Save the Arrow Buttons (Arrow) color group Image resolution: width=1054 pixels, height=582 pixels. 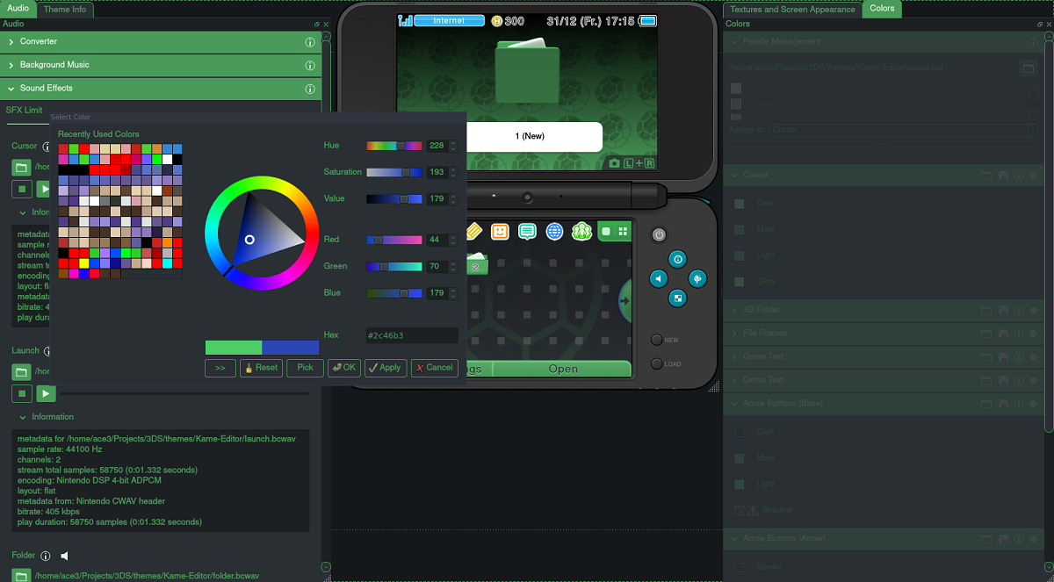(1003, 538)
